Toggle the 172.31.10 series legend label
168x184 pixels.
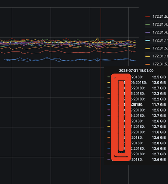(x=160, y=56)
